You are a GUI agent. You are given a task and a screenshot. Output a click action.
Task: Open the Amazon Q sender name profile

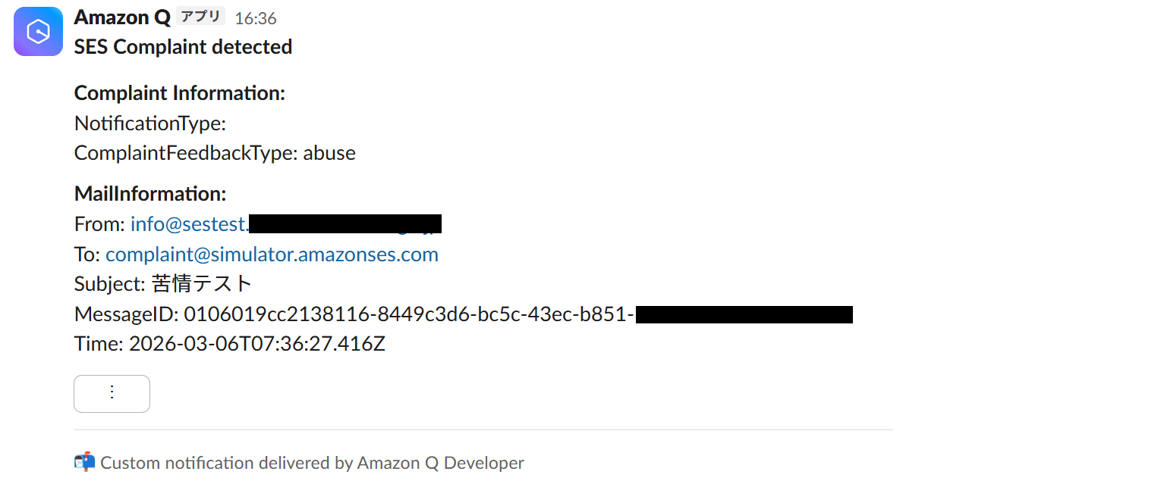pyautogui.click(x=122, y=18)
